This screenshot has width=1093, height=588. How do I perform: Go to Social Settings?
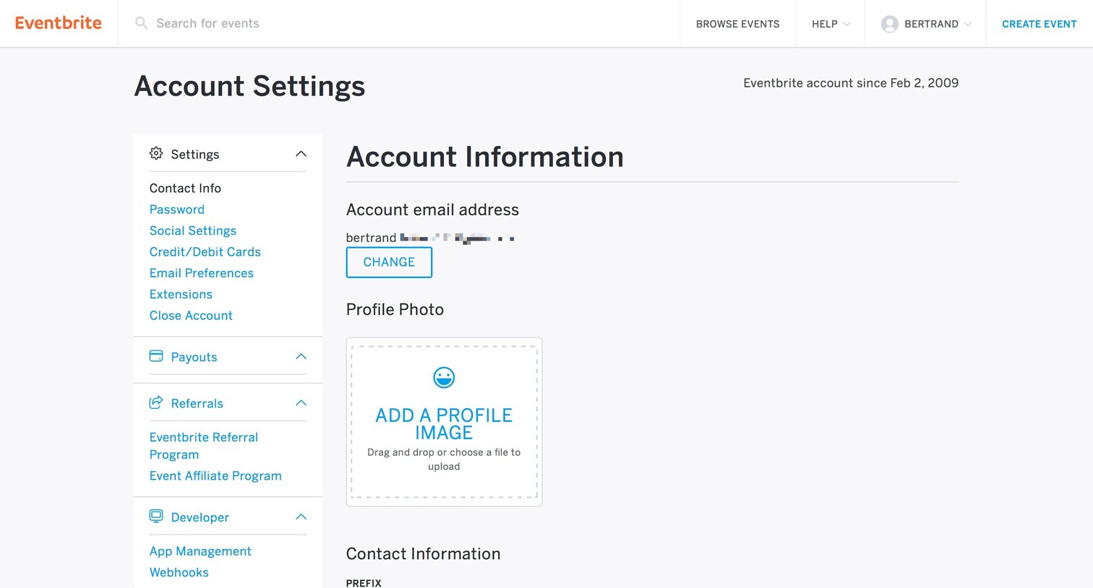(193, 230)
